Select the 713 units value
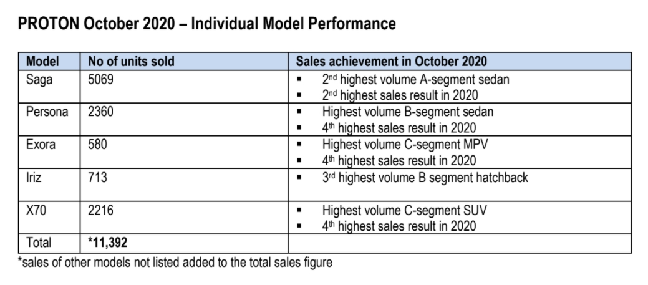The width and height of the screenshot is (648, 285). tap(98, 177)
